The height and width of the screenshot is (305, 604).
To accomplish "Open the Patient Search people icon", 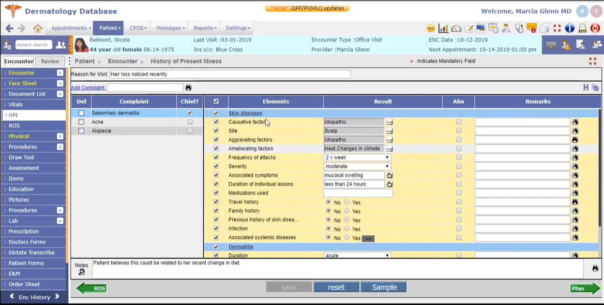I will point(60,44).
